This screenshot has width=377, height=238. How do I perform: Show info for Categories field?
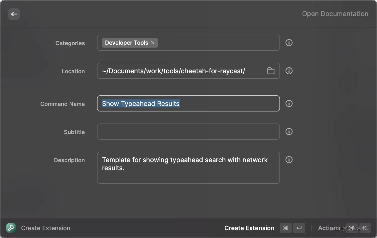click(289, 43)
